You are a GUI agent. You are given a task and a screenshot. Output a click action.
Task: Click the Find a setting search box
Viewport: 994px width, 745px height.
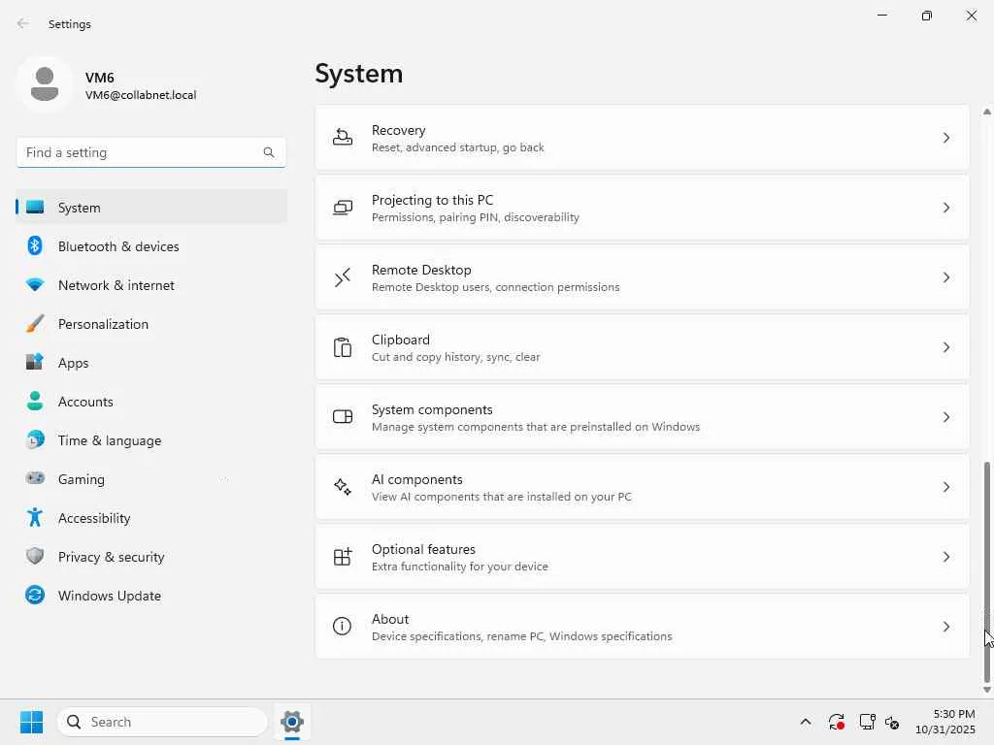coord(150,152)
